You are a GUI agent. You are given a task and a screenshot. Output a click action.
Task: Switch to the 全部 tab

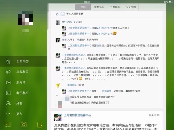(83, 7)
